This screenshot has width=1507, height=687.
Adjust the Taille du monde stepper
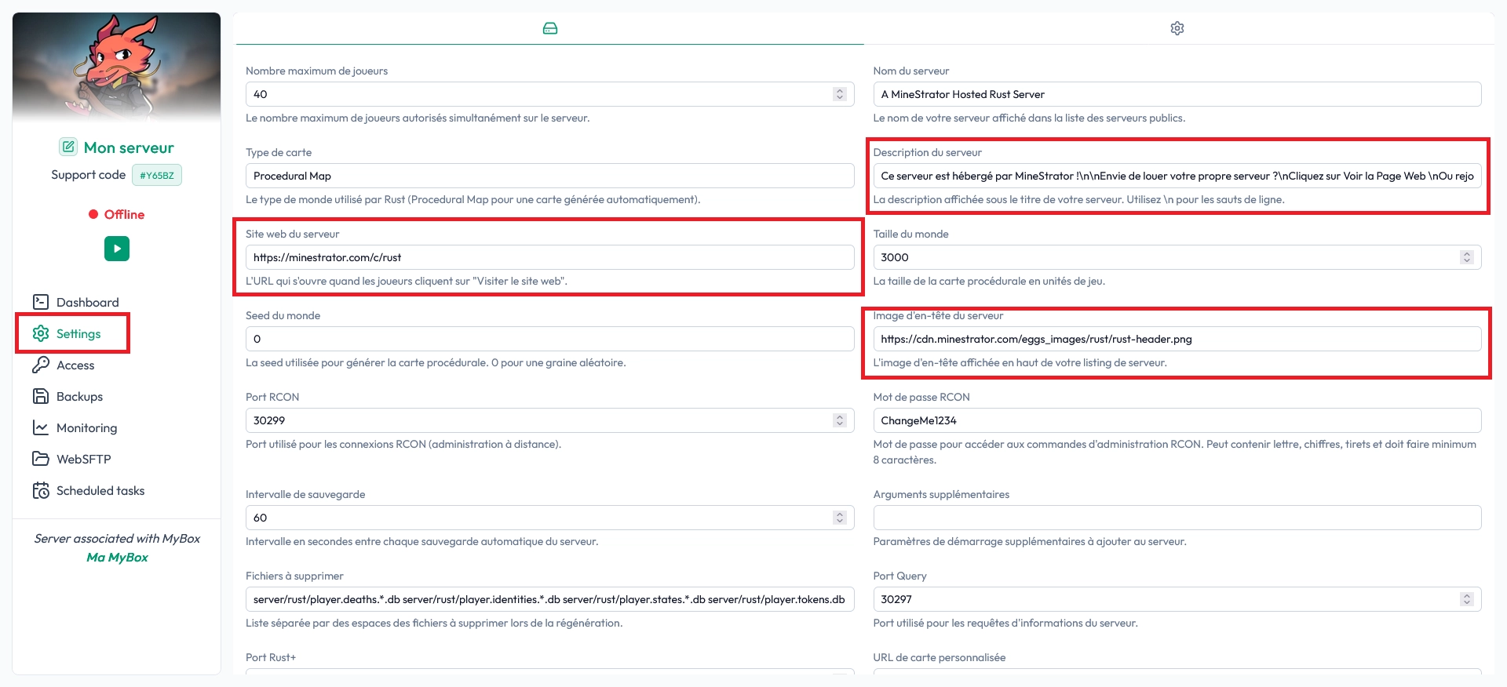point(1466,257)
